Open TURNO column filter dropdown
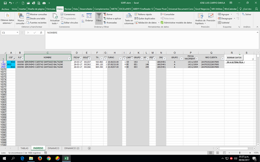The height and width of the screenshot is (162, 260). (x=120, y=59)
